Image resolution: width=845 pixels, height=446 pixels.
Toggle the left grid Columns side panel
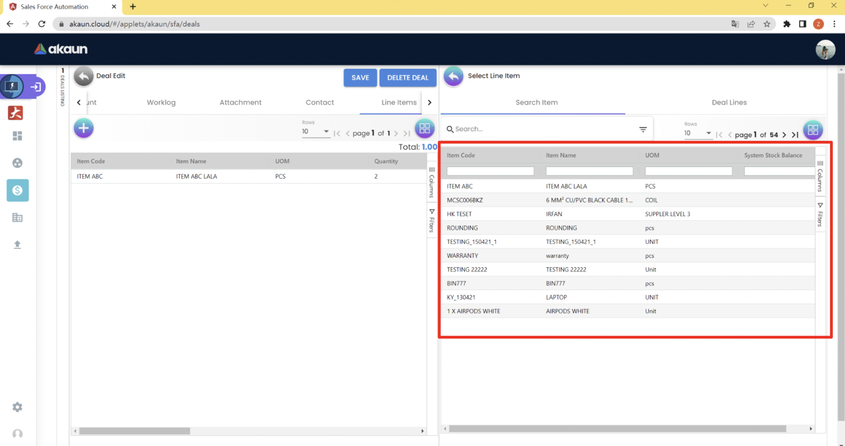432,182
